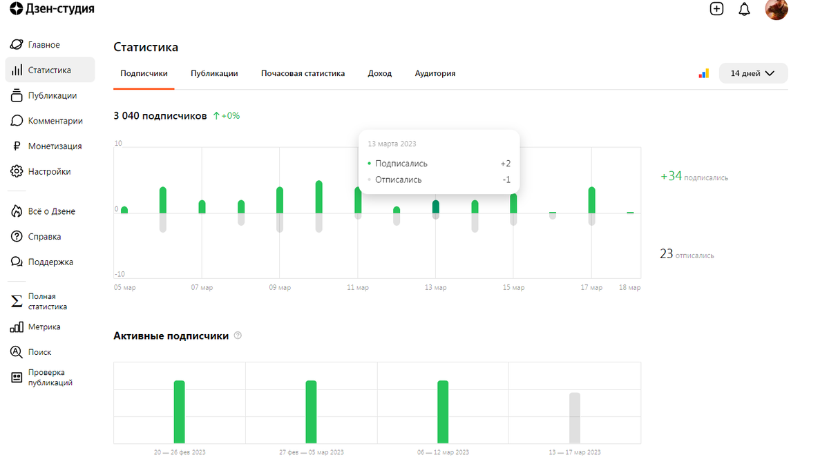The image size is (829, 466).
Task: Click the Метрика bars icon
Action: (17, 327)
